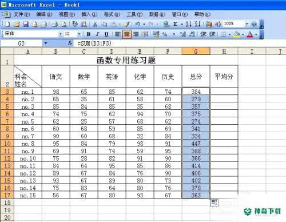Select column G header
The height and width of the screenshot is (222, 286).
click(196, 51)
